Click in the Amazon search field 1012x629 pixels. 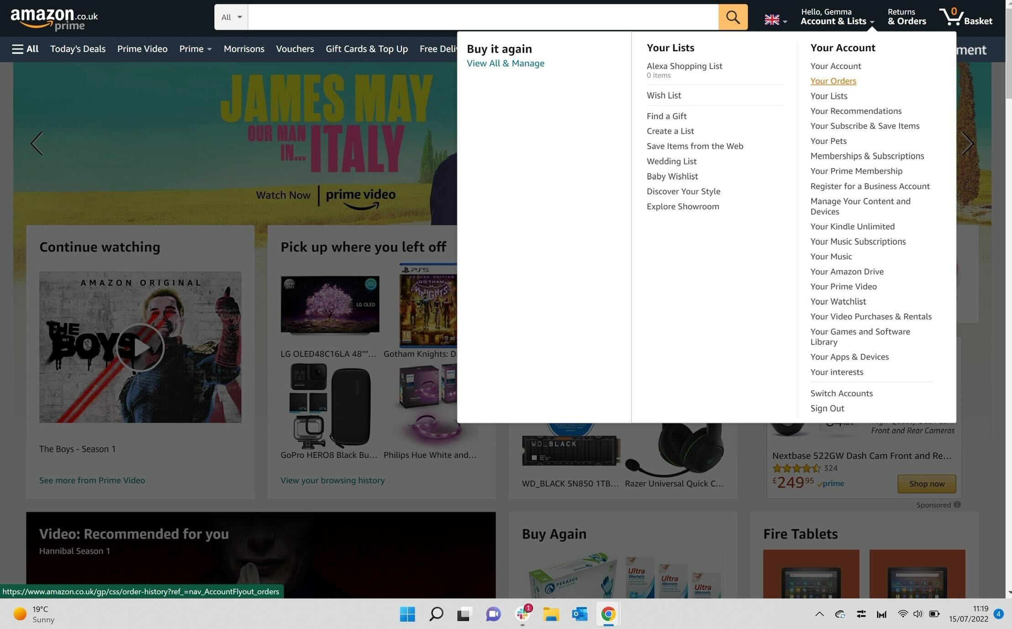click(483, 17)
